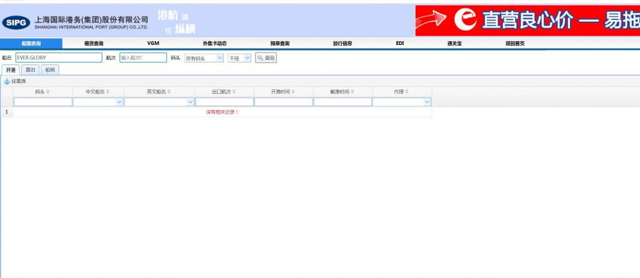This screenshot has width=640, height=278.
Task: Click the row number 1 cell
Action: click(6, 112)
